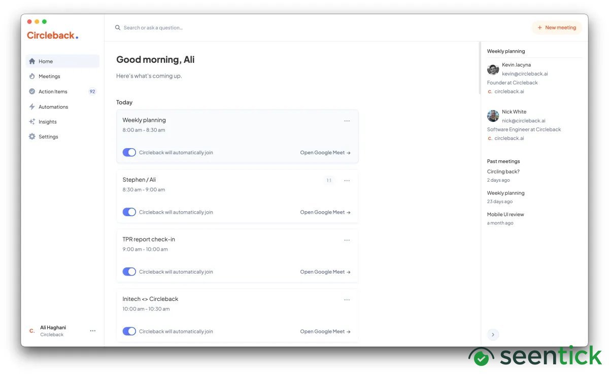The image size is (609, 374).
Task: Click Nick White's profile photo
Action: [493, 116]
